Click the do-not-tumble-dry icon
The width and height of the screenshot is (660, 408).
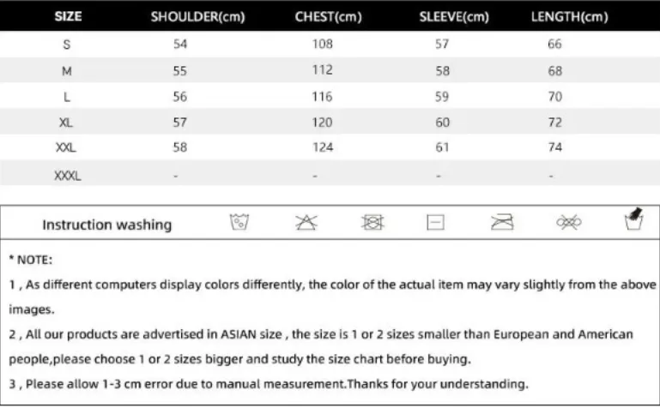372,222
